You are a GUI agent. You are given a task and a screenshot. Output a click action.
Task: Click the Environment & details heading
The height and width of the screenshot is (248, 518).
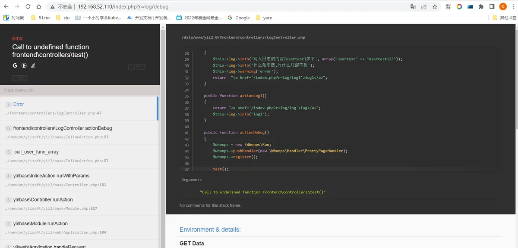pos(210,229)
